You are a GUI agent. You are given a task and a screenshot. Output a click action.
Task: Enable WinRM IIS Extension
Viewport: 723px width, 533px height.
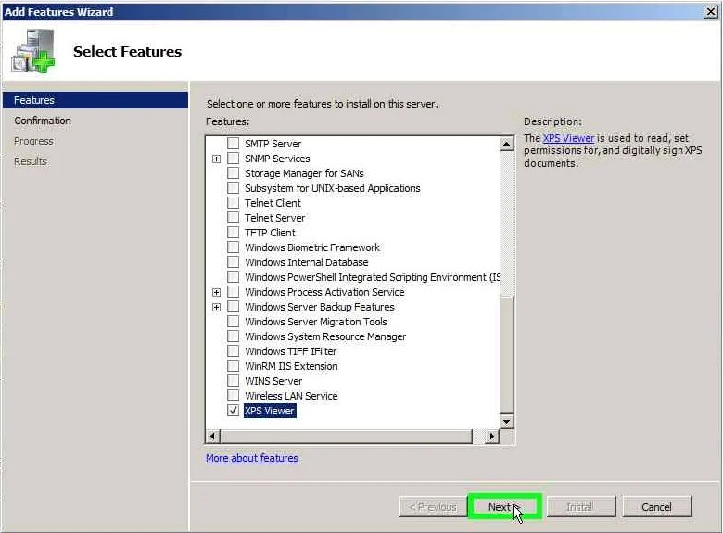[234, 365]
